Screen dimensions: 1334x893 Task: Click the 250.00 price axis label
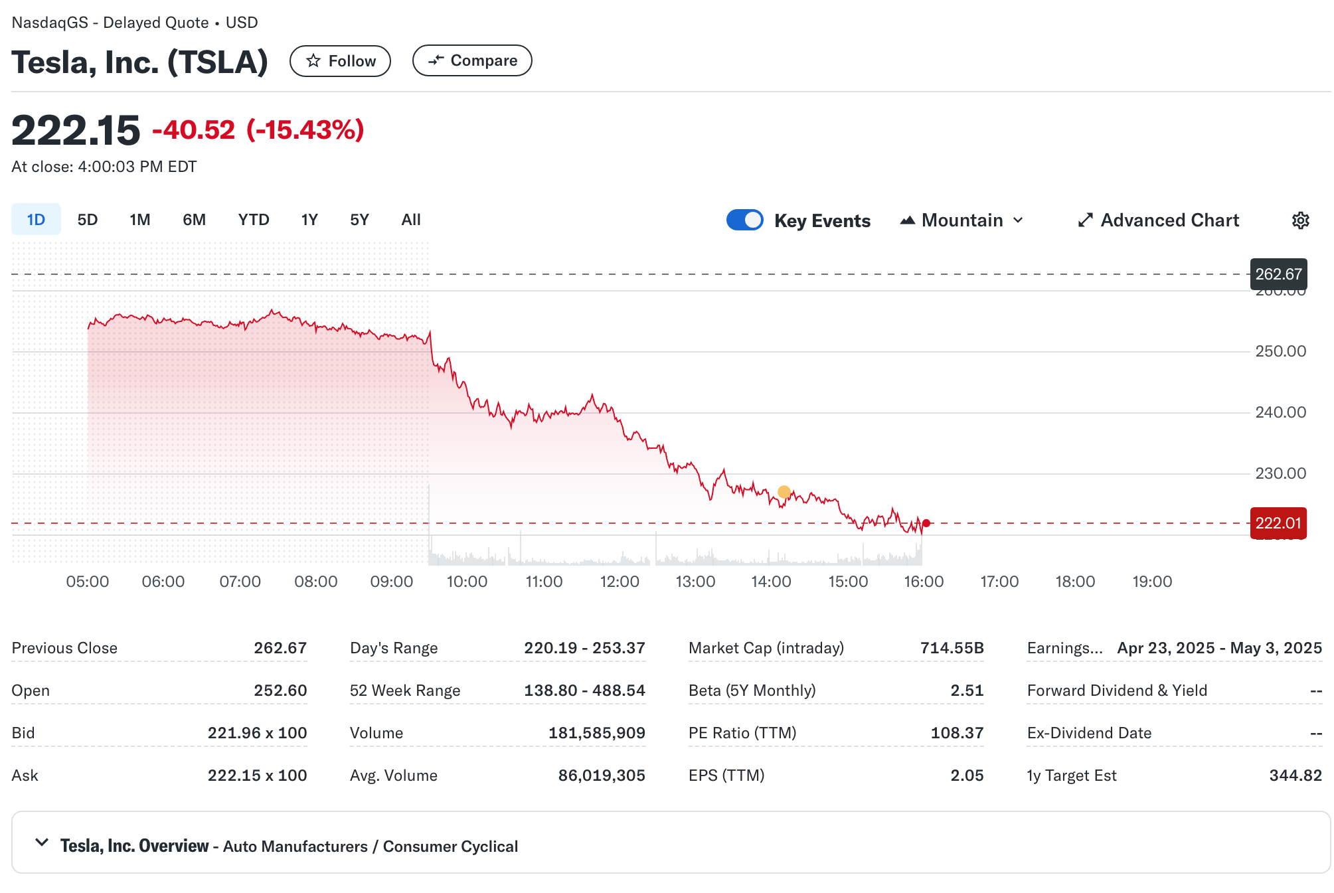(1280, 351)
